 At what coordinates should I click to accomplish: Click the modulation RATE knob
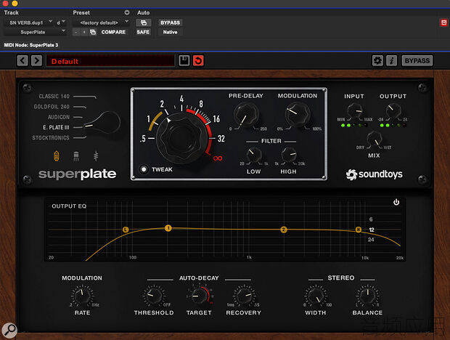82,296
